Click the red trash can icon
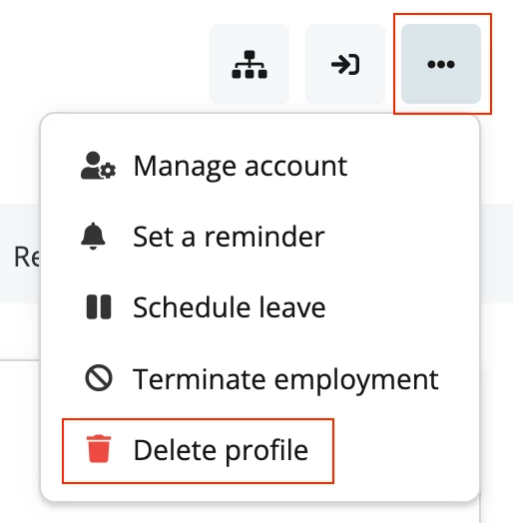The height and width of the screenshot is (523, 513). [99, 449]
